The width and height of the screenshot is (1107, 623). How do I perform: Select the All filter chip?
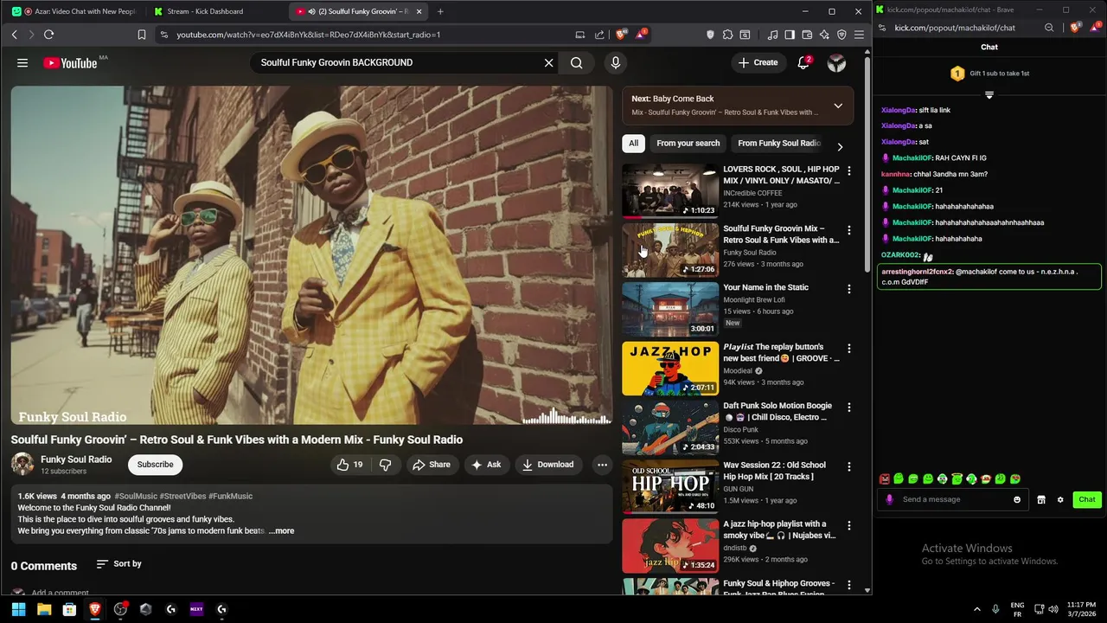(633, 144)
